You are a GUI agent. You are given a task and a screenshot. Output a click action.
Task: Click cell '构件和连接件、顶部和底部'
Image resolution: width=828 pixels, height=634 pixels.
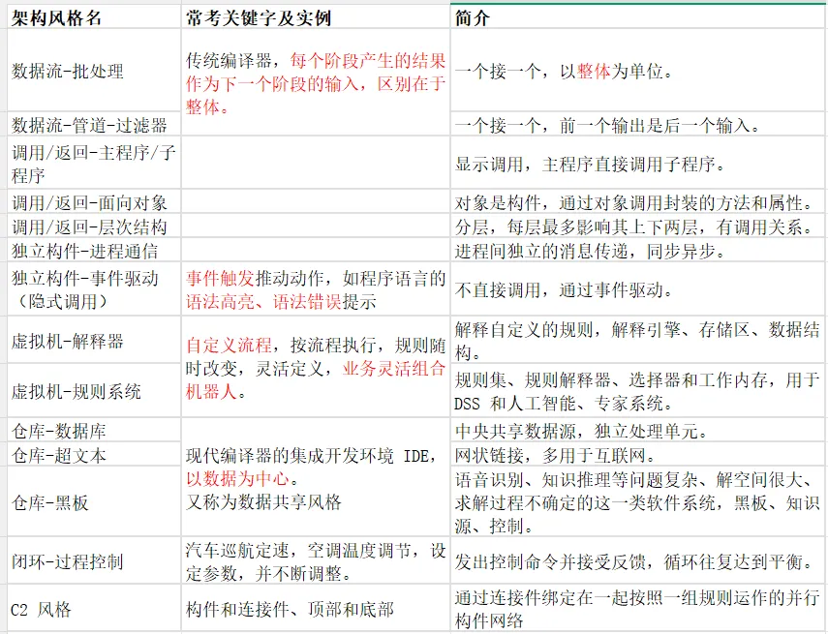[316, 608]
